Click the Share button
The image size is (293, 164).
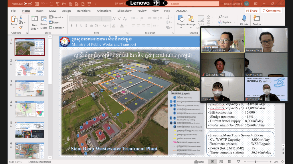tap(252, 11)
